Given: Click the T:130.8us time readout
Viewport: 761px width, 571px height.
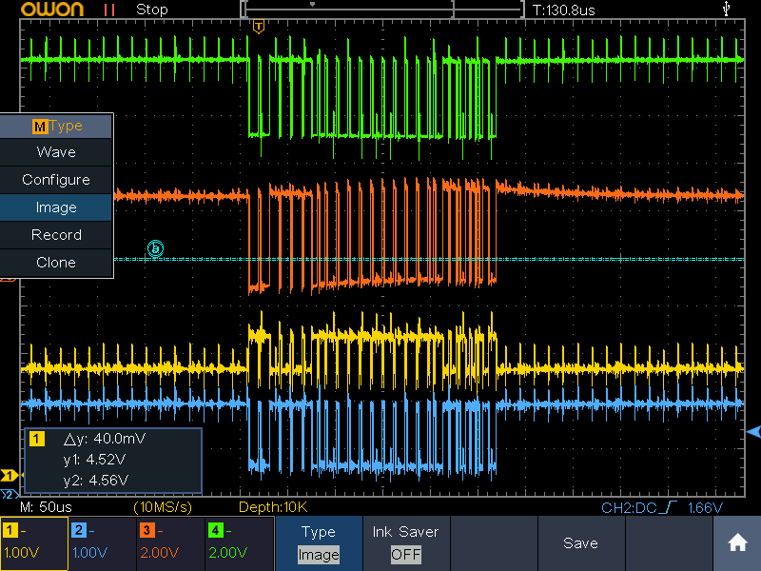Looking at the screenshot, I should tap(563, 10).
